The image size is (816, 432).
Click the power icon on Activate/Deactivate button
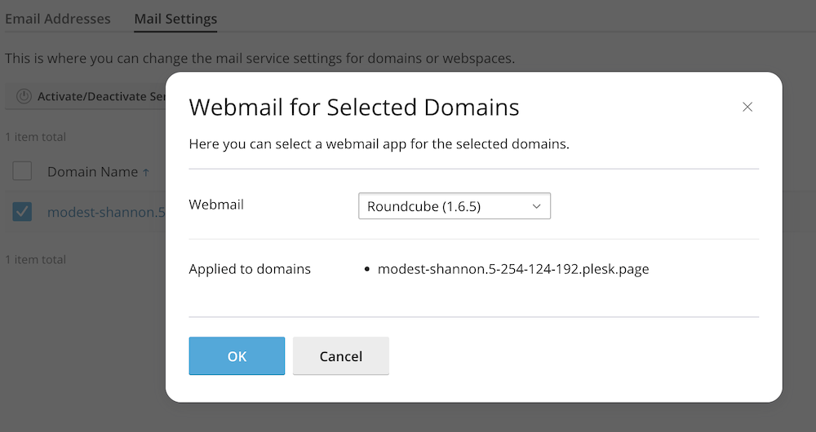(24, 96)
